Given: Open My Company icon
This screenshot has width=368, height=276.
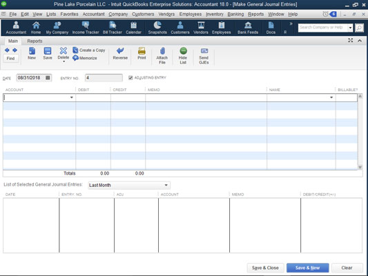Looking at the screenshot, I should coord(57,28).
